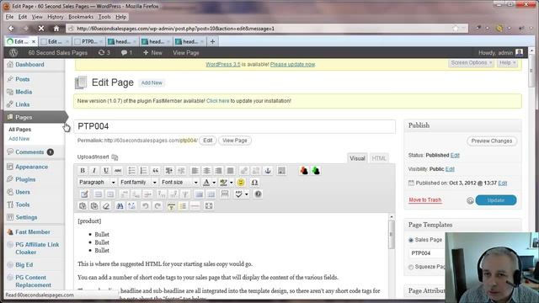
Task: Open Plugins in the admin sidebar
Action: [25, 179]
